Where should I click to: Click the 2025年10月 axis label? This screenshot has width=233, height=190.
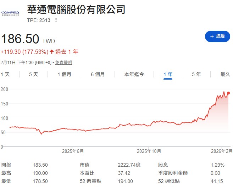click(x=149, y=151)
